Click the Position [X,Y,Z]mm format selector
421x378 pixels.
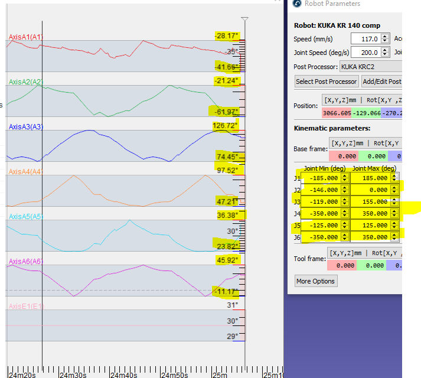coord(362,100)
